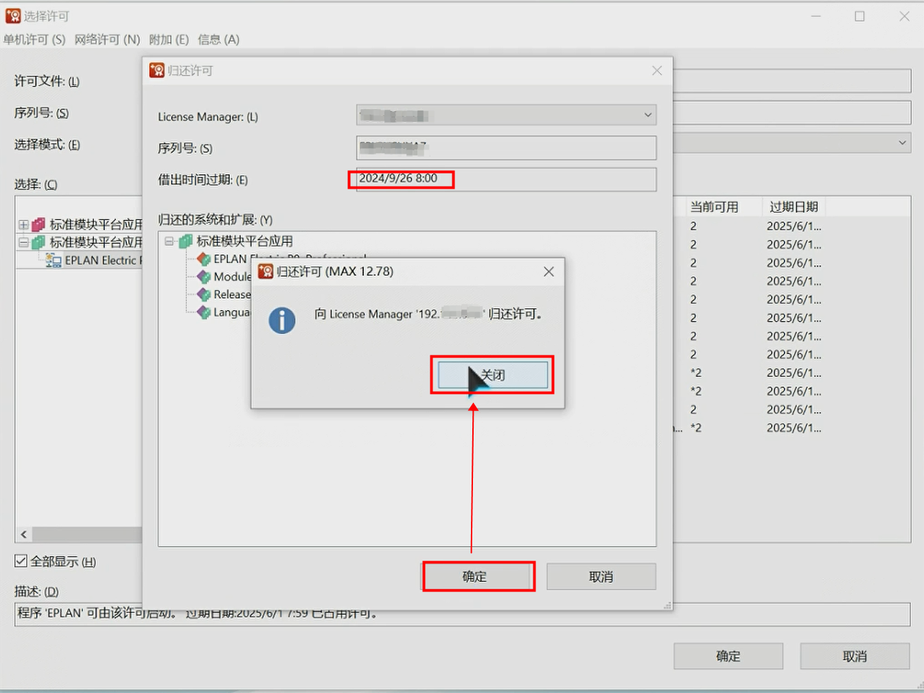Select the green module icon of the expanded main-window tree node
This screenshot has height=693, width=924.
(x=38, y=242)
